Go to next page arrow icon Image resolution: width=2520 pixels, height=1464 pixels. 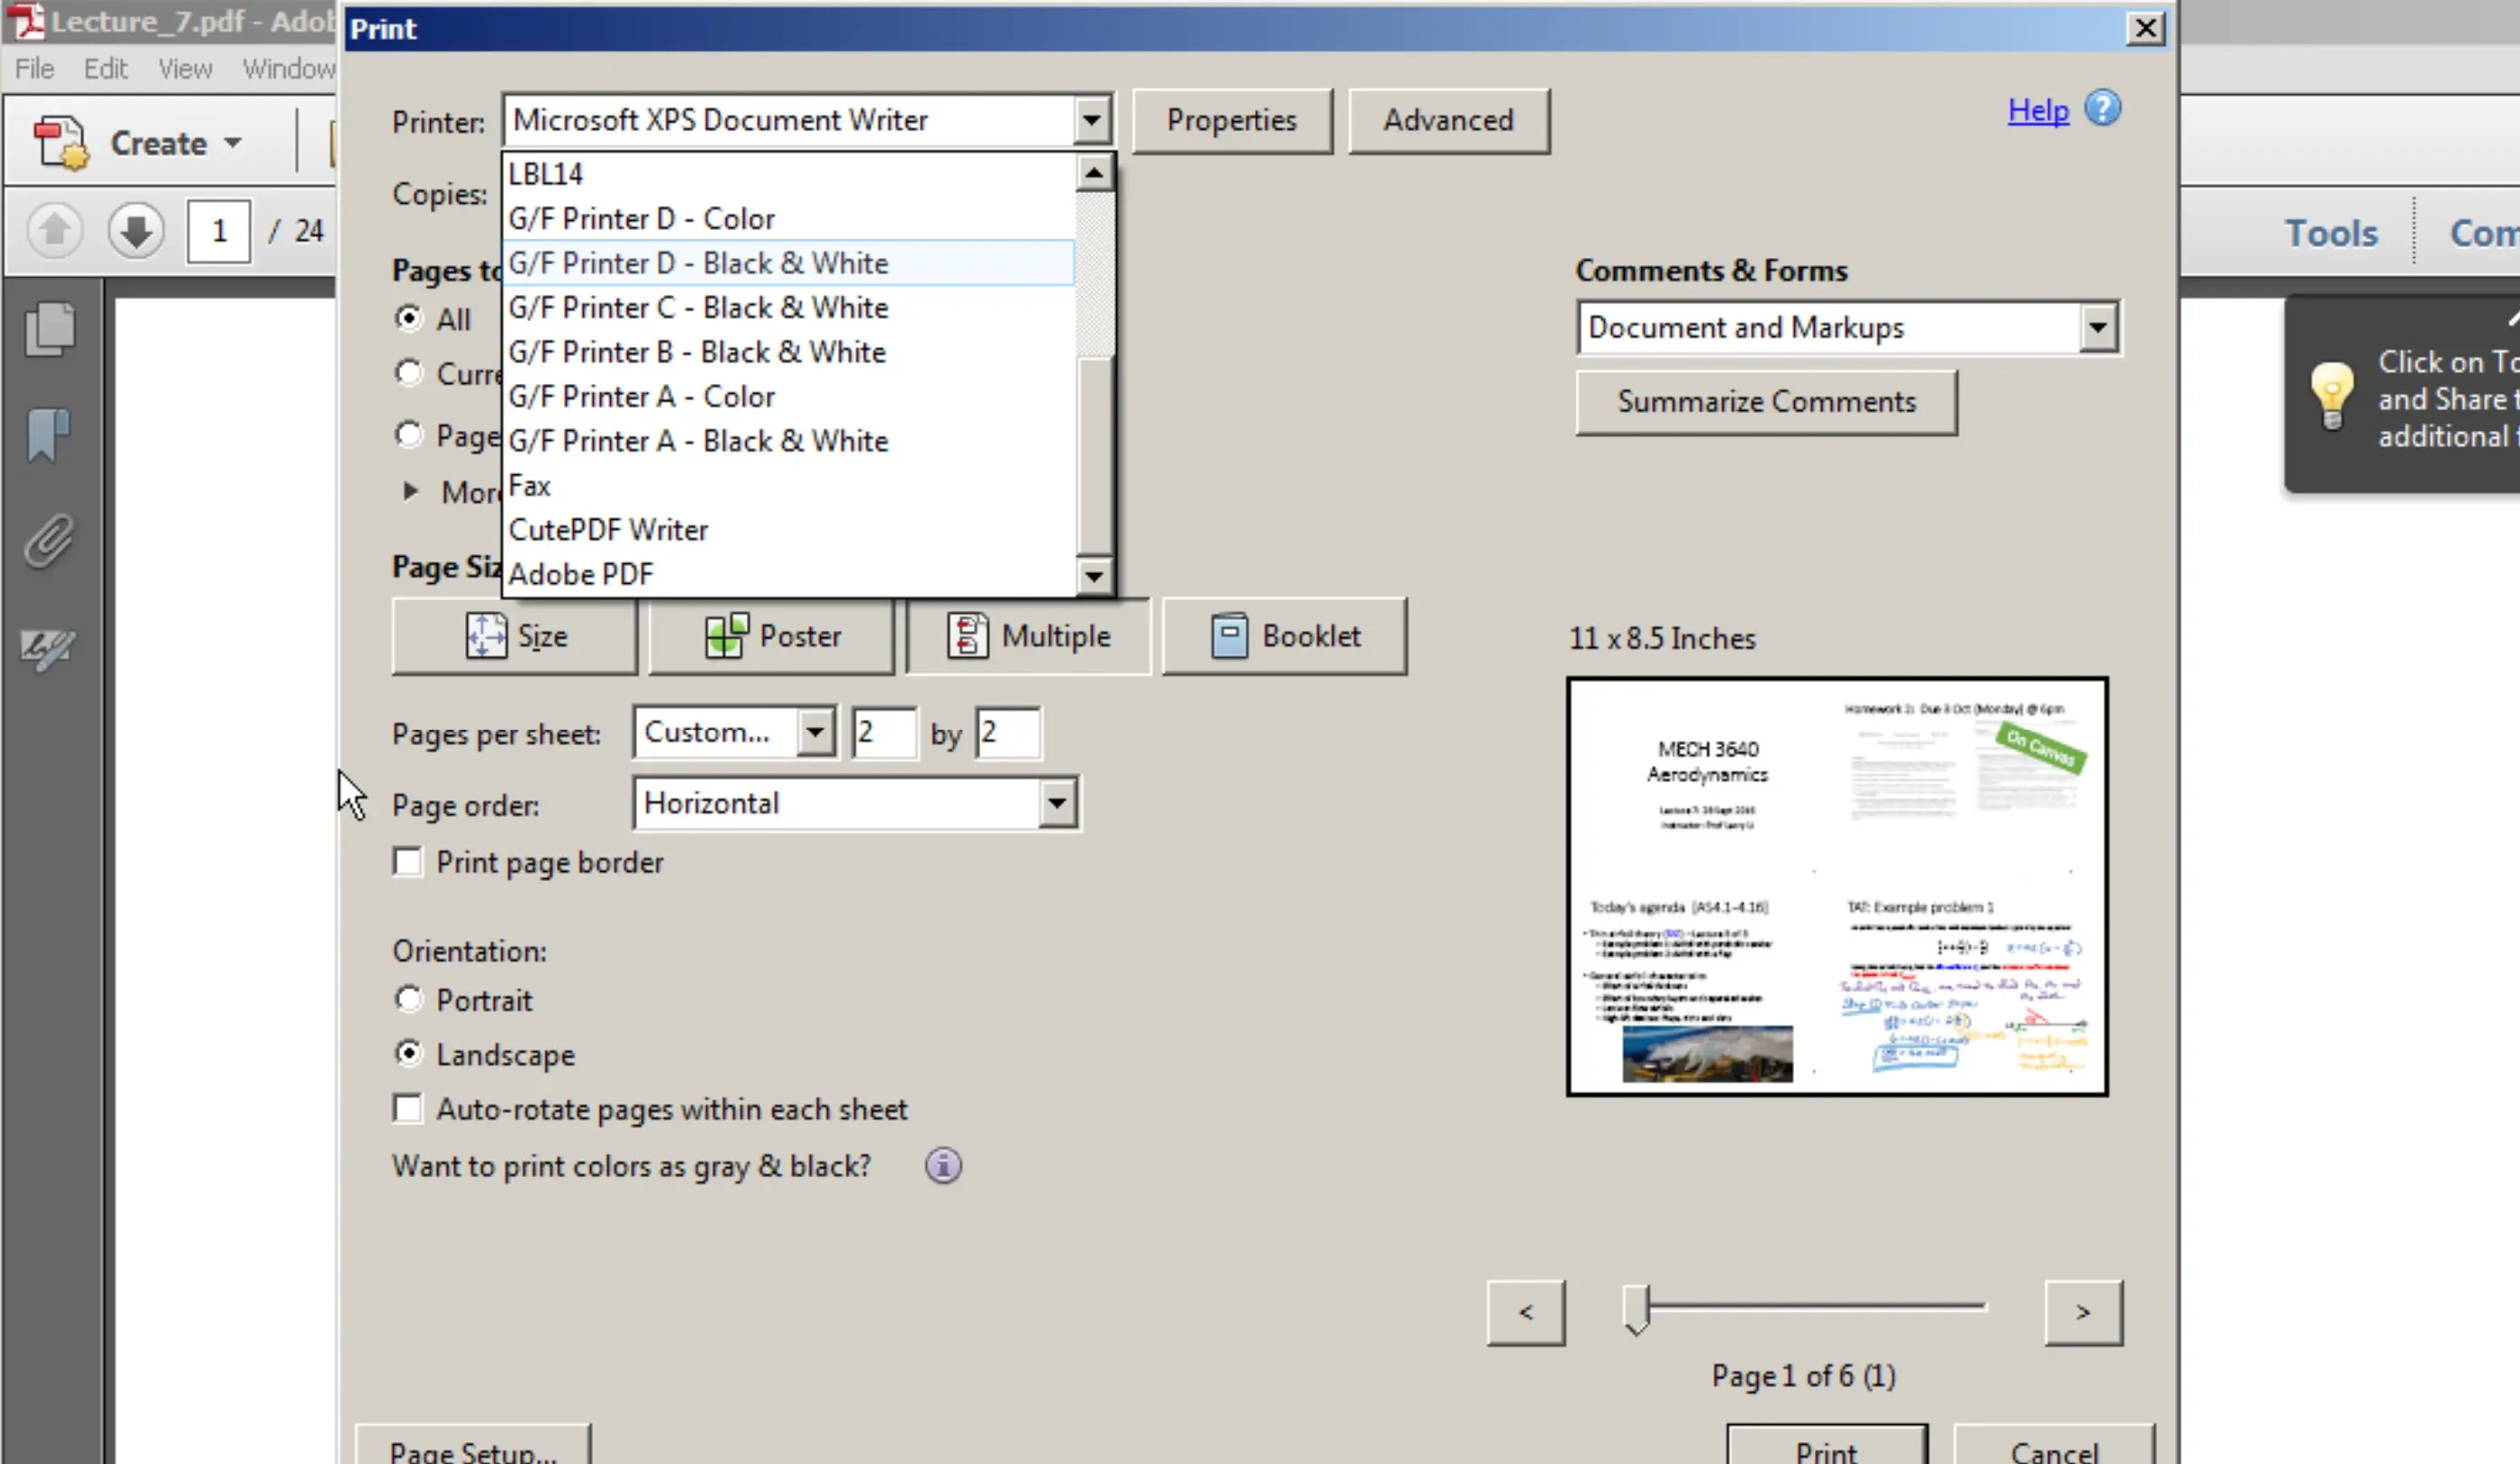coord(136,231)
